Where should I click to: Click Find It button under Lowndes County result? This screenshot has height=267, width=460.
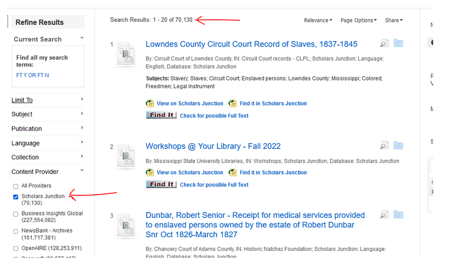point(161,115)
